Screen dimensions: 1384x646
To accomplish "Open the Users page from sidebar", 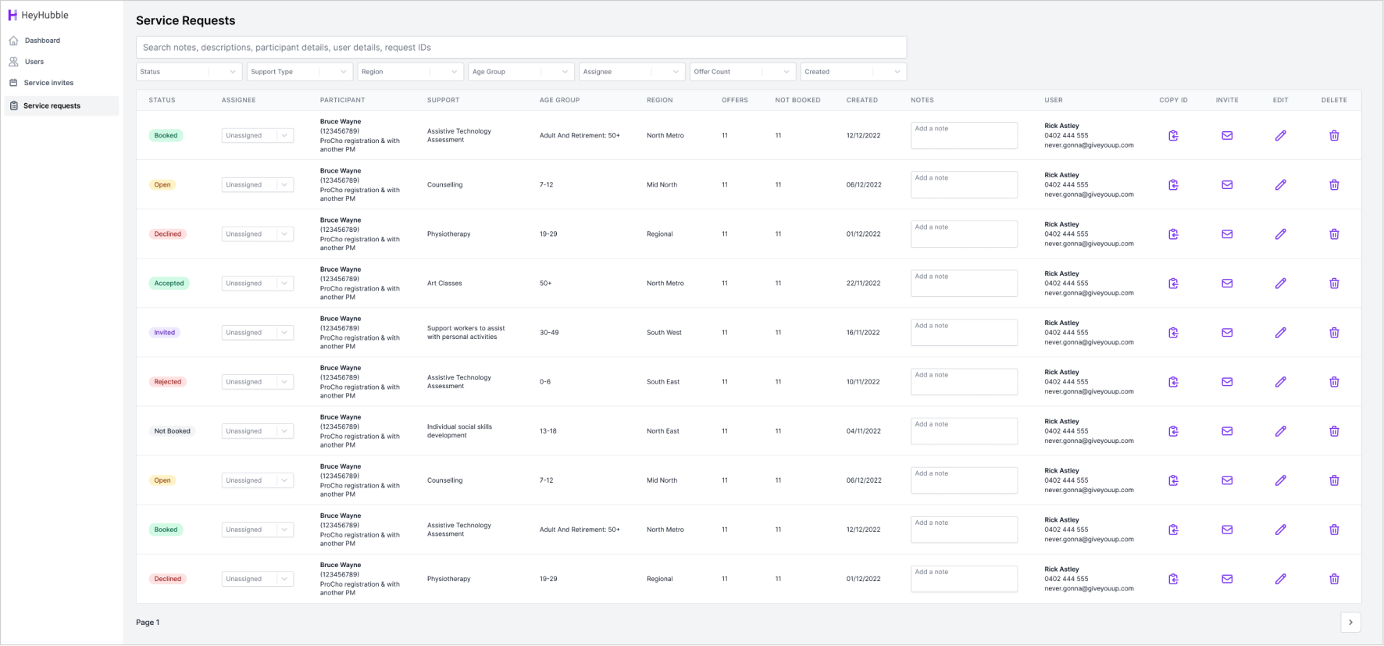I will pos(34,62).
